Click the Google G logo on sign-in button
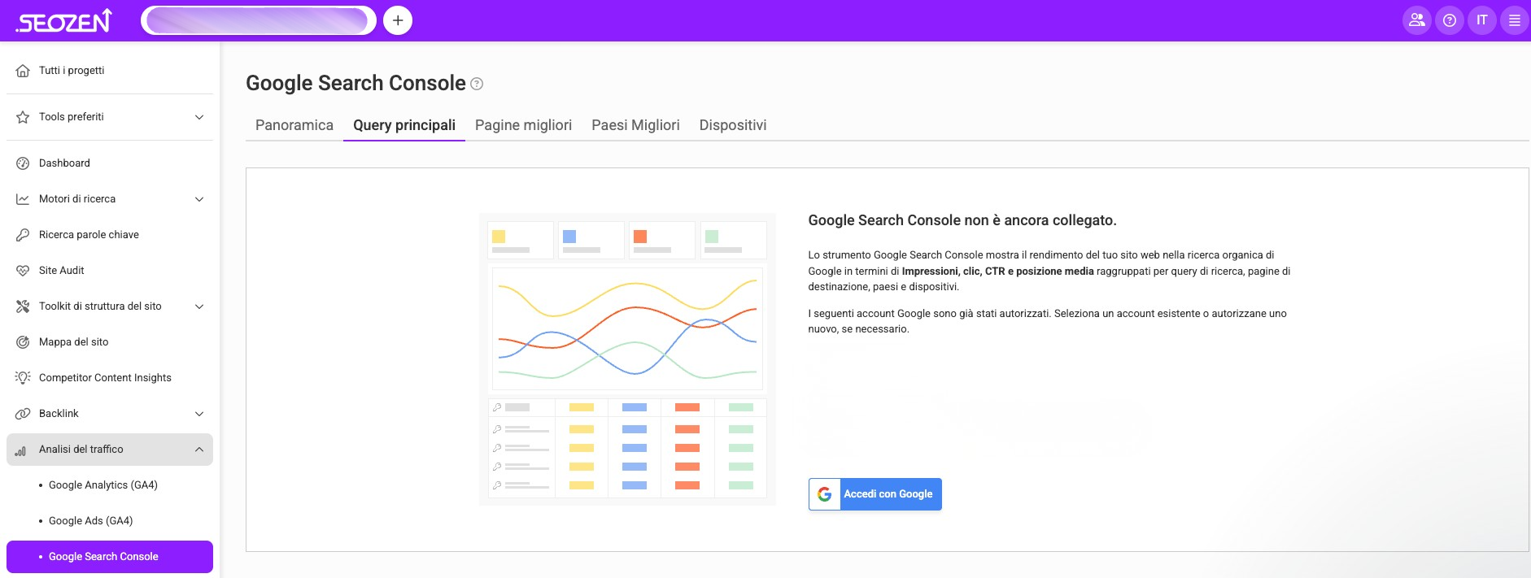Screen dimensions: 1531x578 pyautogui.click(x=825, y=494)
